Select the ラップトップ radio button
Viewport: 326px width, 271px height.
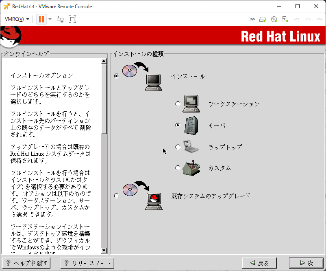coord(178,147)
